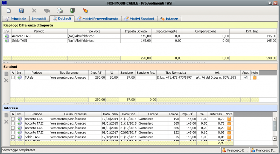Sort by the Imposta Dovuta column header
The width and height of the screenshot is (280, 154).
[x=135, y=31]
